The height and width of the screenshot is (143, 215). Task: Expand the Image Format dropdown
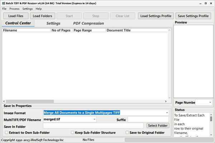point(167,113)
